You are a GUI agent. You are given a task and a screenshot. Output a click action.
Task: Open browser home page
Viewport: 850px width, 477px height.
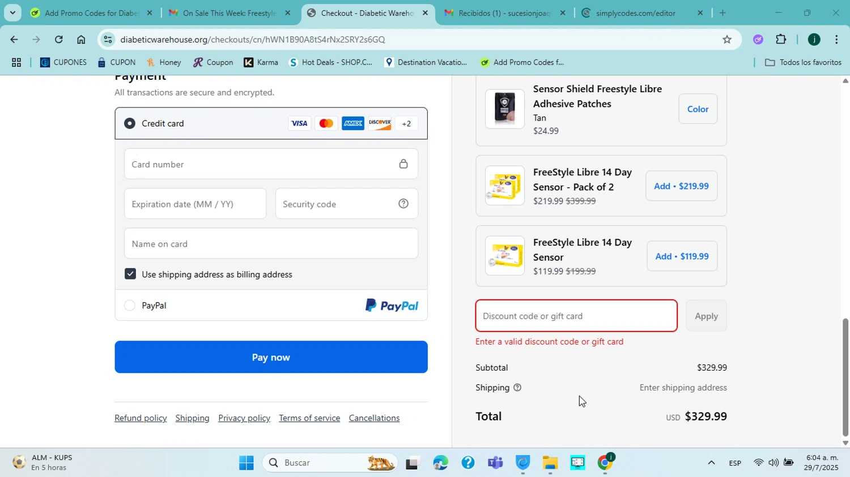click(x=81, y=40)
